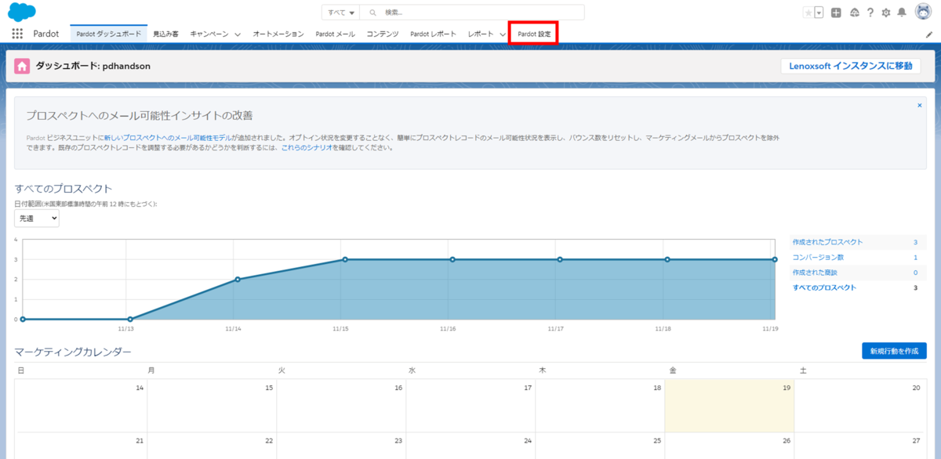
Task: Open the user profile avatar
Action: click(923, 12)
